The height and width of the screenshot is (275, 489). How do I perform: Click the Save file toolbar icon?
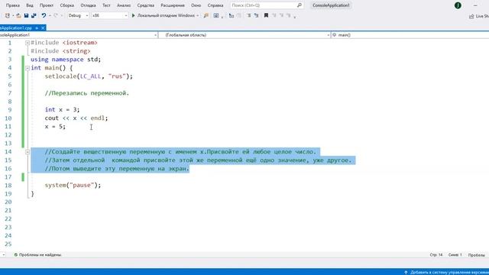click(x=26, y=15)
